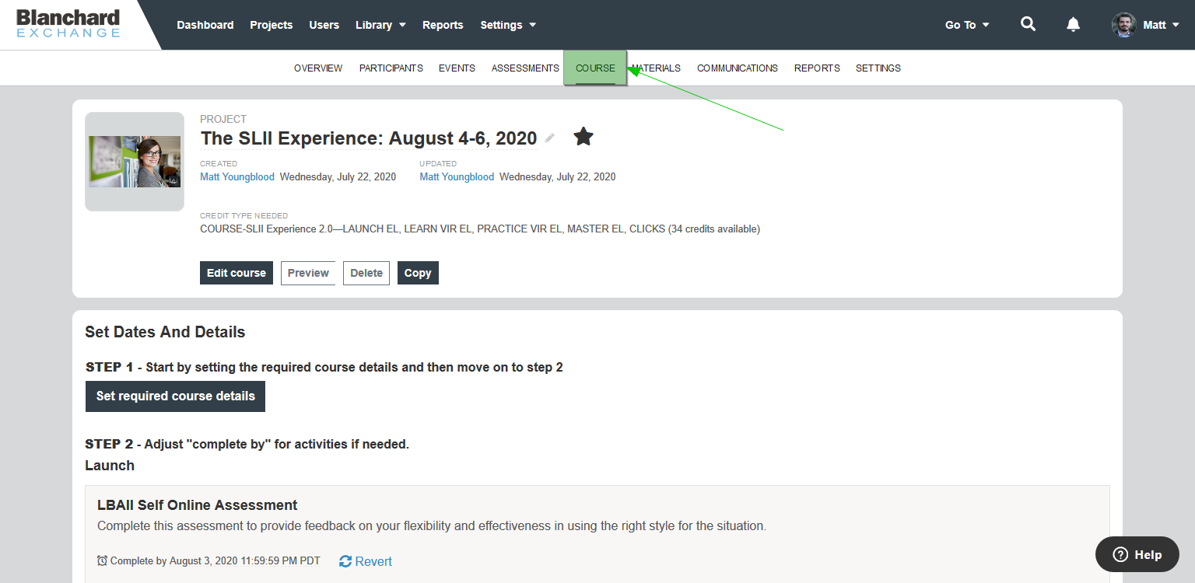
Task: Open the Go To dropdown
Action: (x=967, y=25)
